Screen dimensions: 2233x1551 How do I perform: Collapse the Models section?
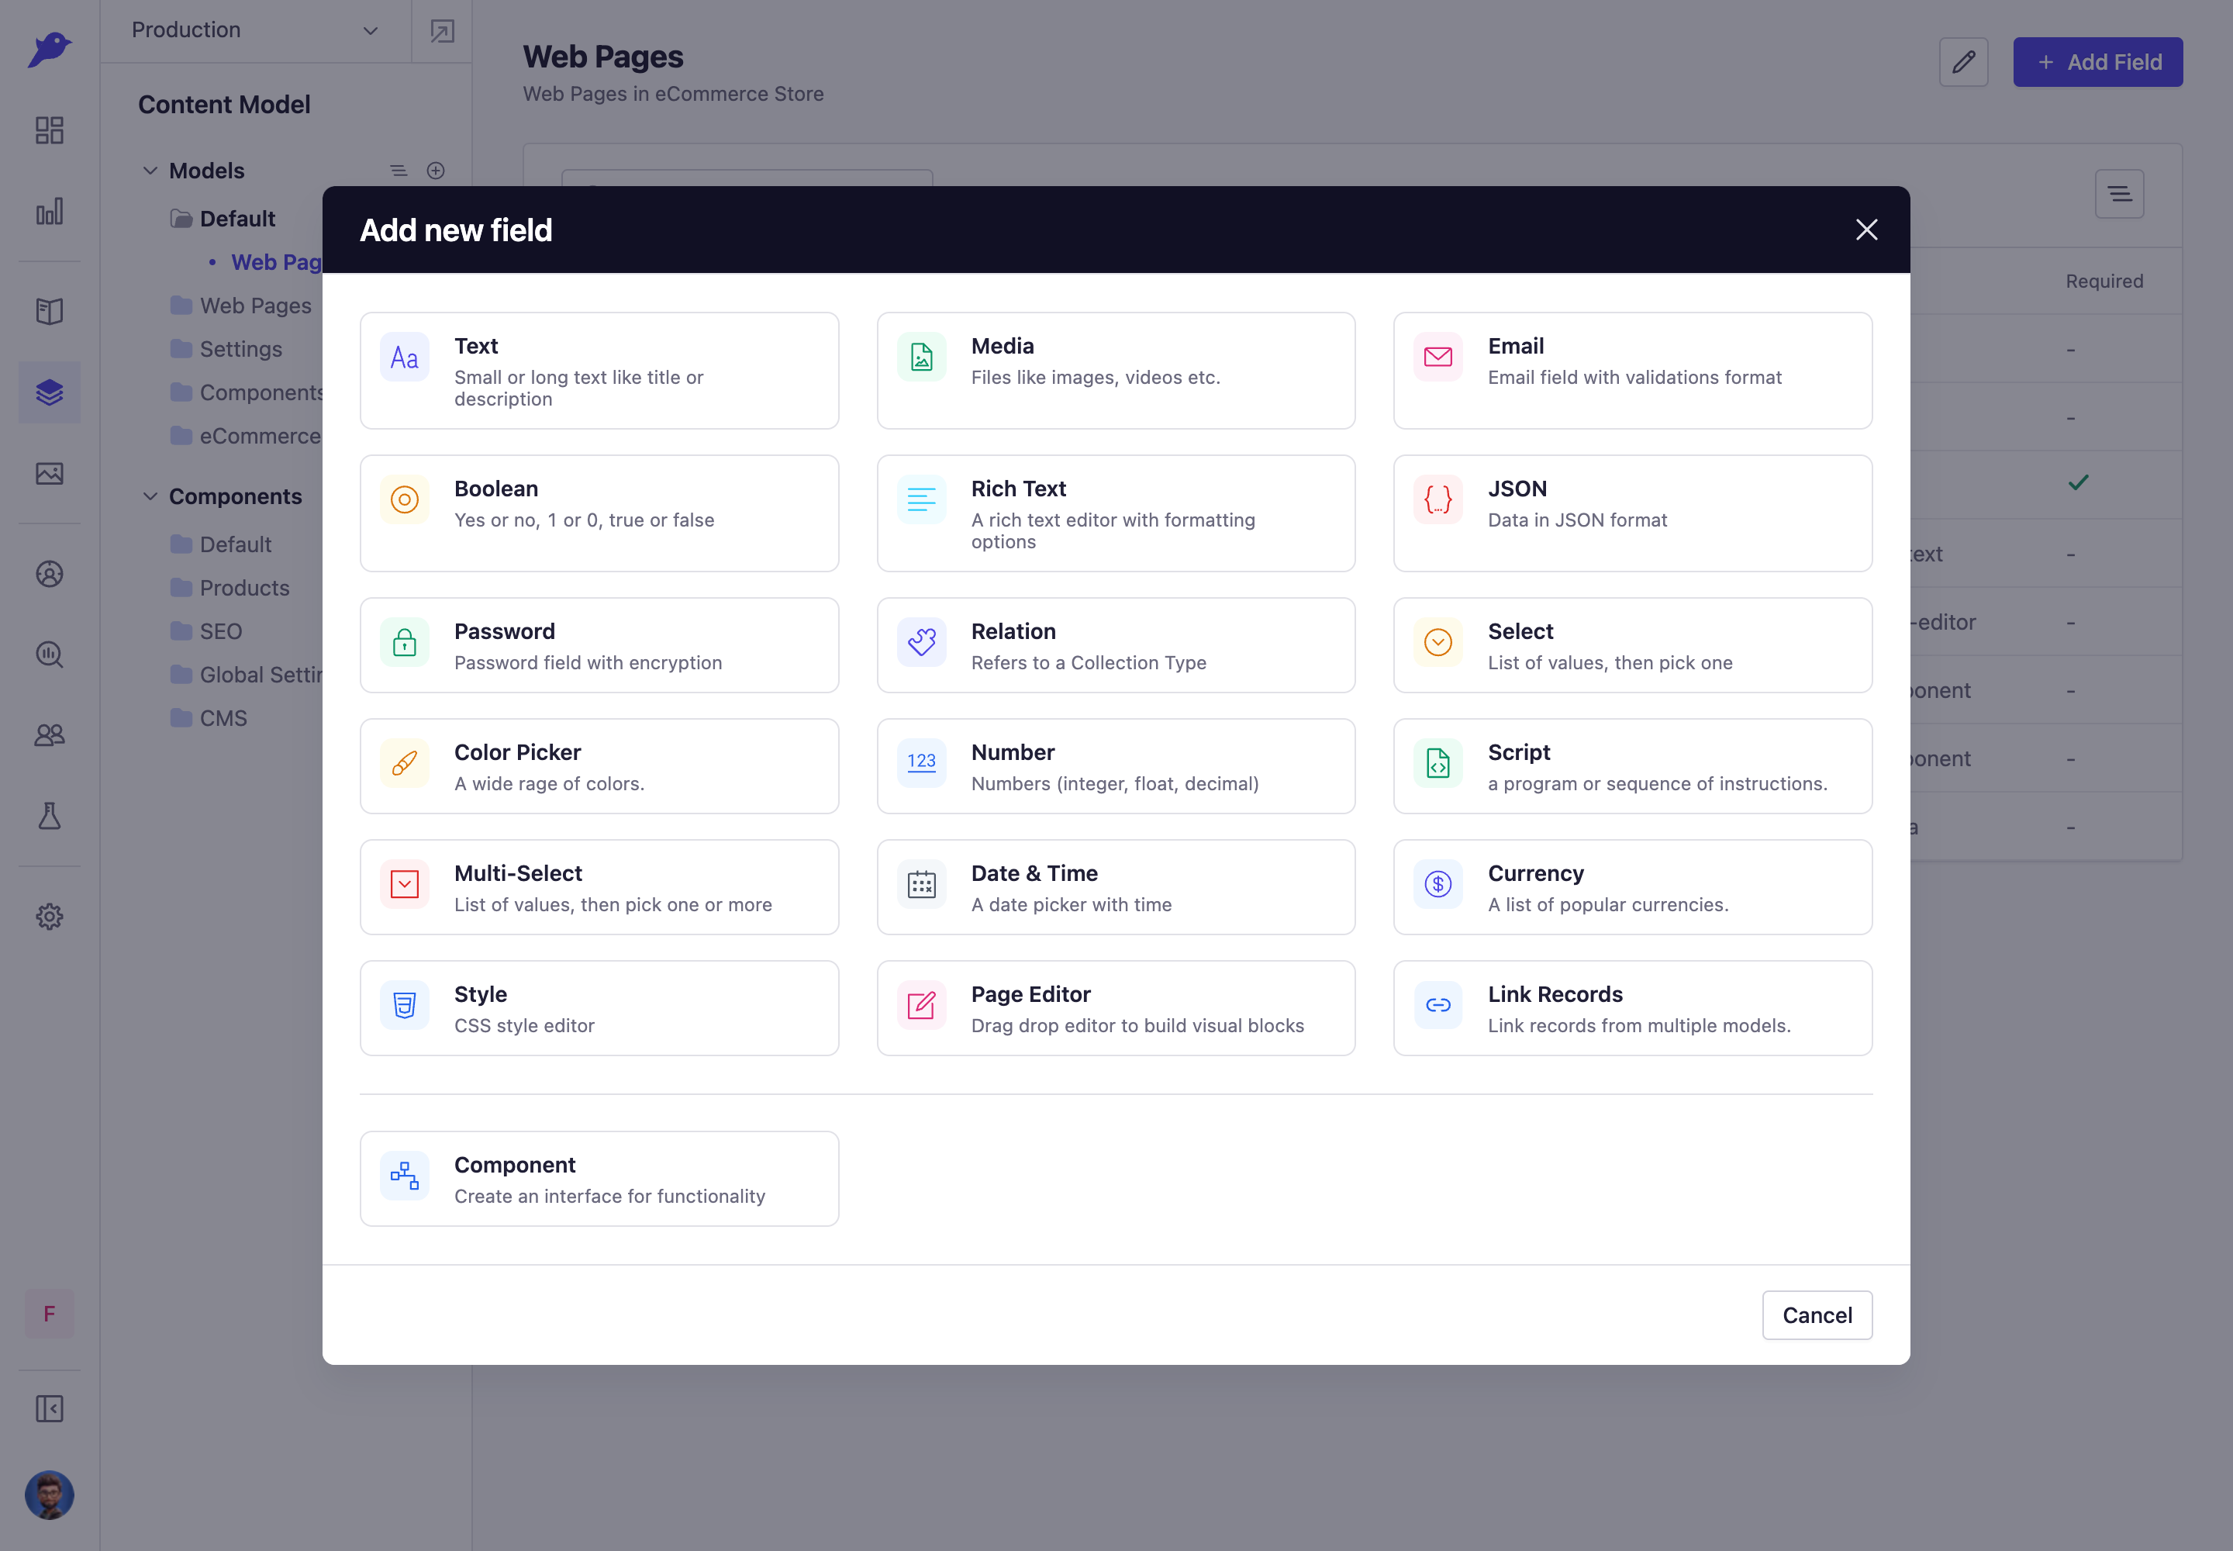(150, 170)
